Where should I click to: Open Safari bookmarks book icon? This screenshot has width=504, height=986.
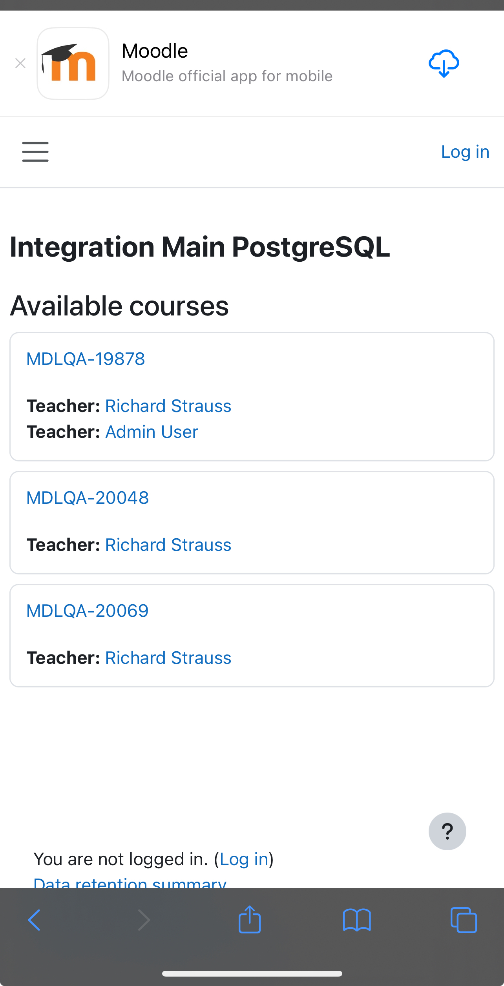tap(356, 920)
